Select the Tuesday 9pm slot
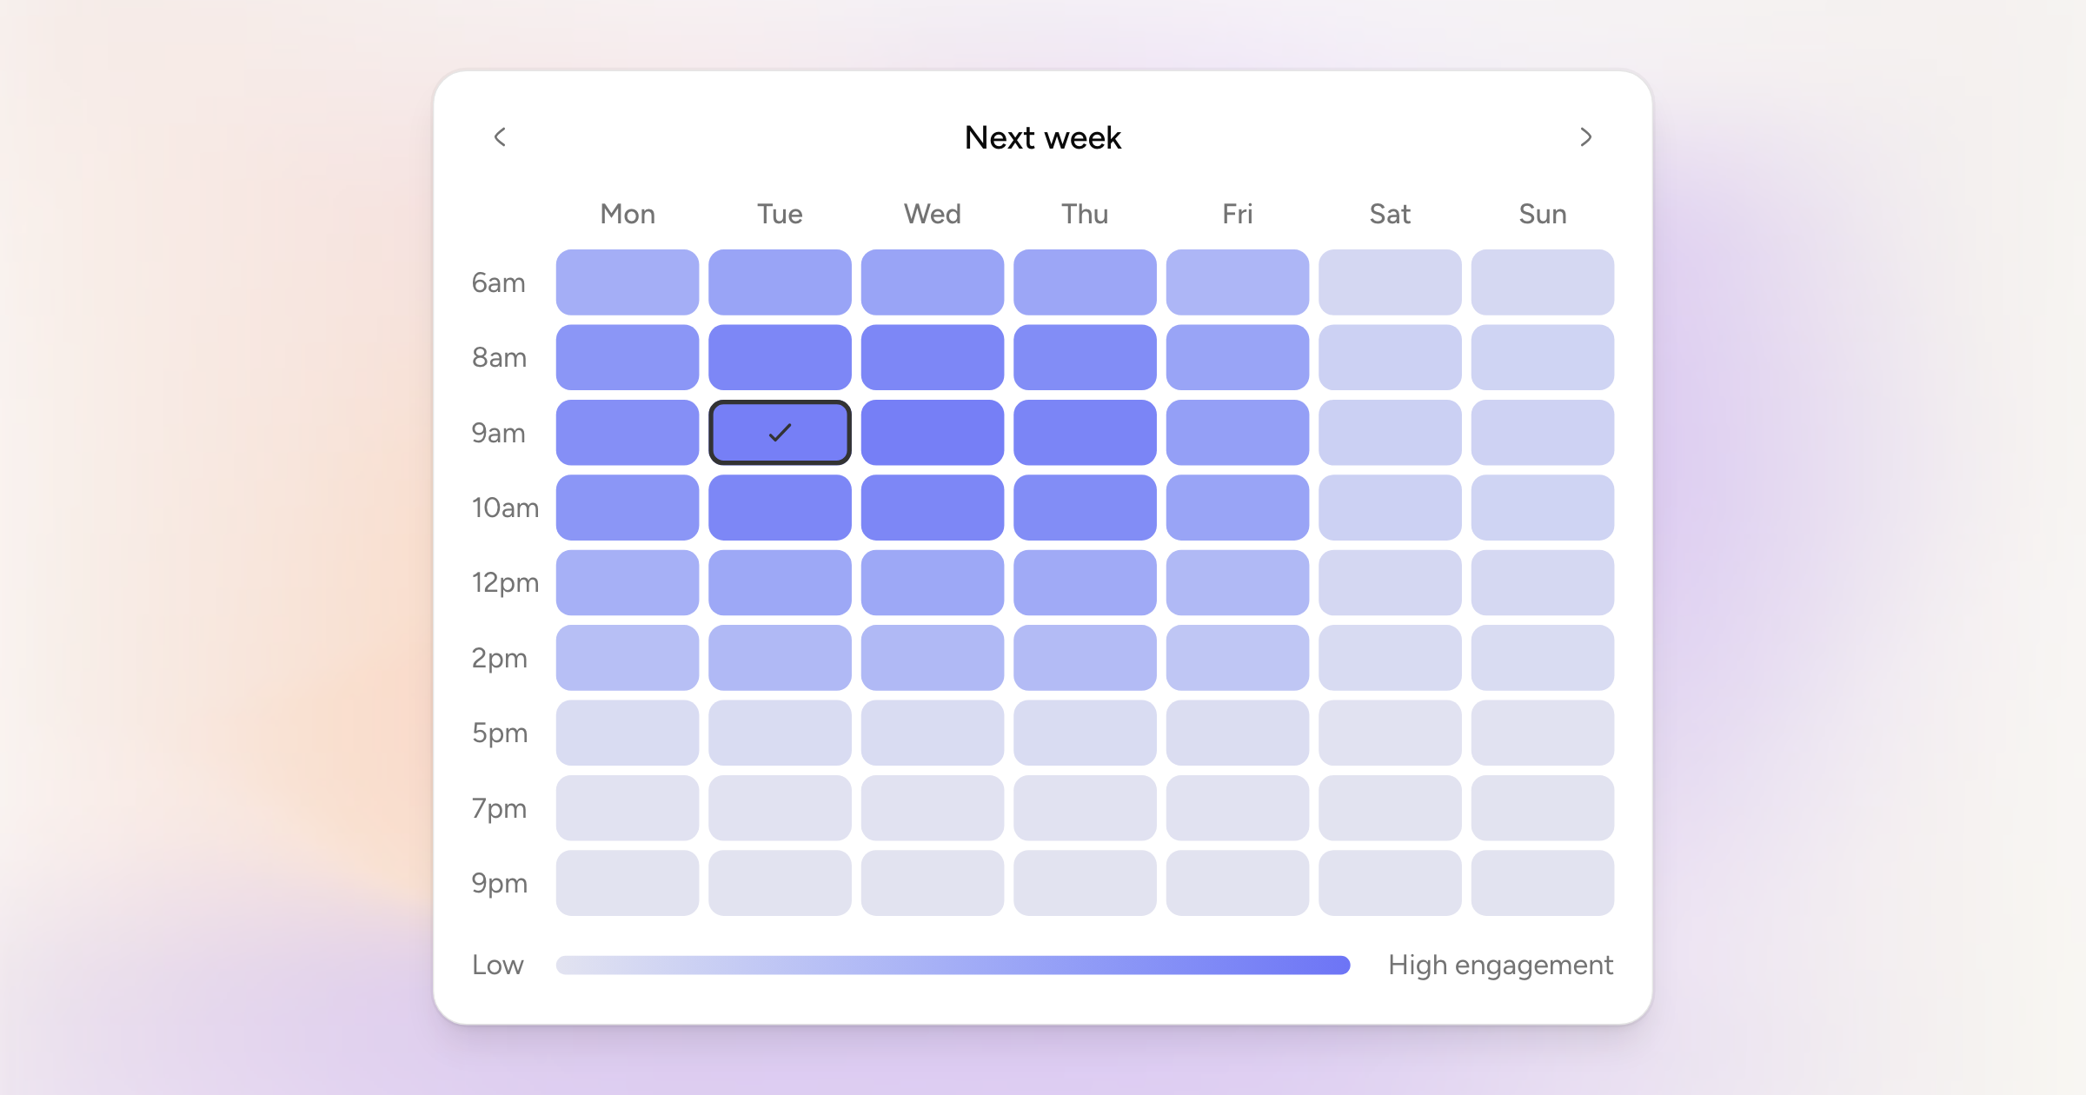 780,883
